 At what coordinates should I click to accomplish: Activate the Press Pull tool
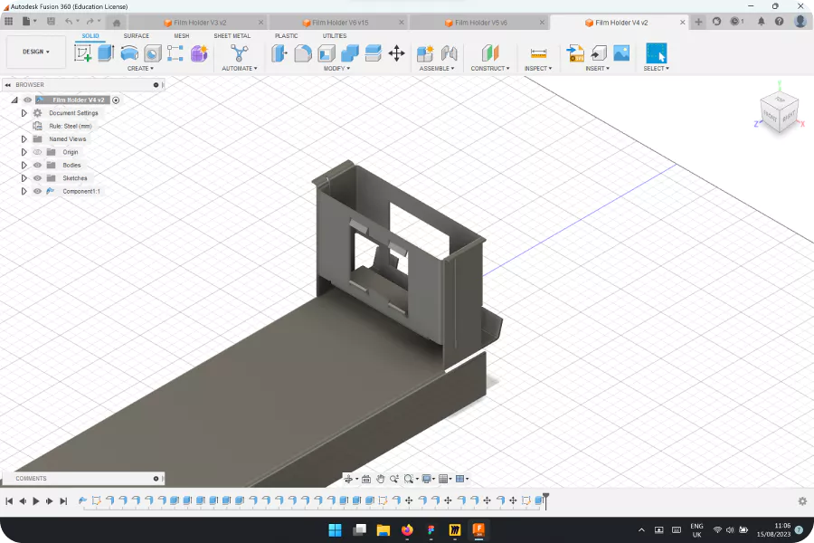tap(279, 53)
